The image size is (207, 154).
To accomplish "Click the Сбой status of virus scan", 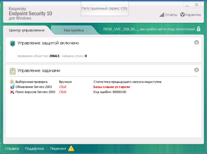I will [63, 92].
